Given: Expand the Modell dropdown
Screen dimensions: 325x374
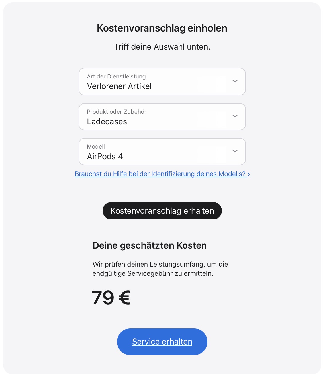Looking at the screenshot, I should [162, 152].
